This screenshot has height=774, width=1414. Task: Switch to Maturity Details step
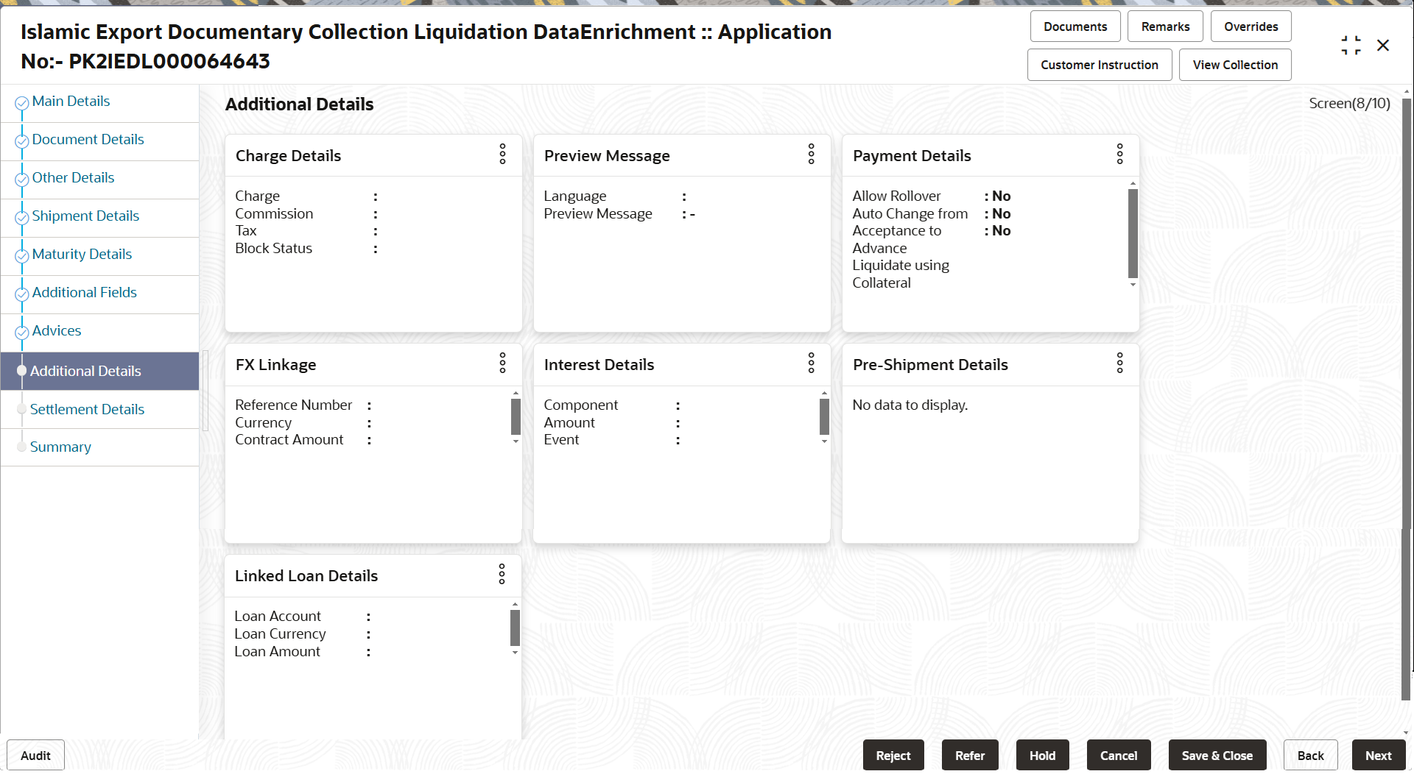pos(82,255)
